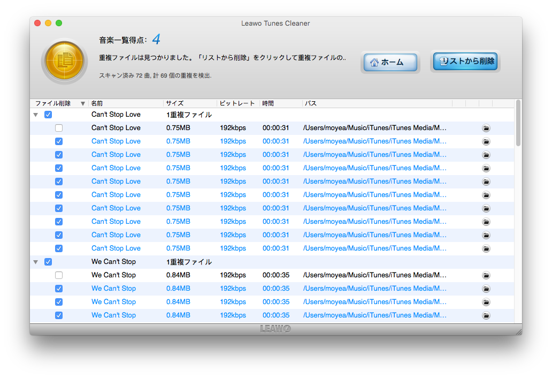Click the window resize grip in bottom corner
This screenshot has height=378, width=552.
pos(518,331)
